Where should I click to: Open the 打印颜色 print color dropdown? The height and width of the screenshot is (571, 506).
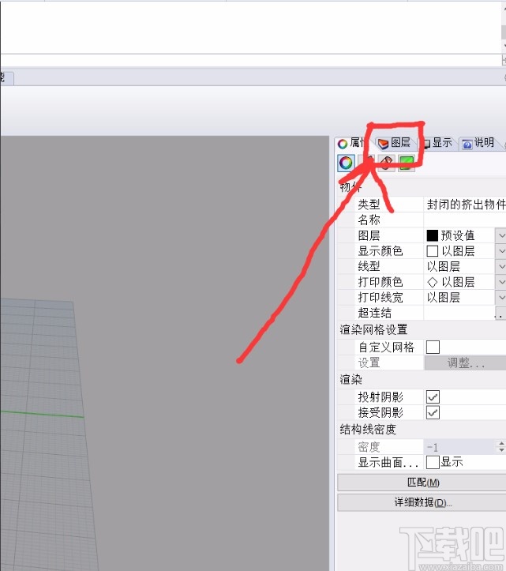[501, 282]
